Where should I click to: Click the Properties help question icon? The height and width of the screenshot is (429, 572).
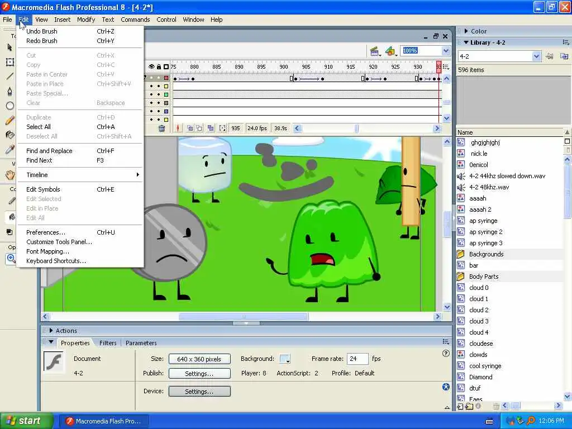[x=446, y=353]
